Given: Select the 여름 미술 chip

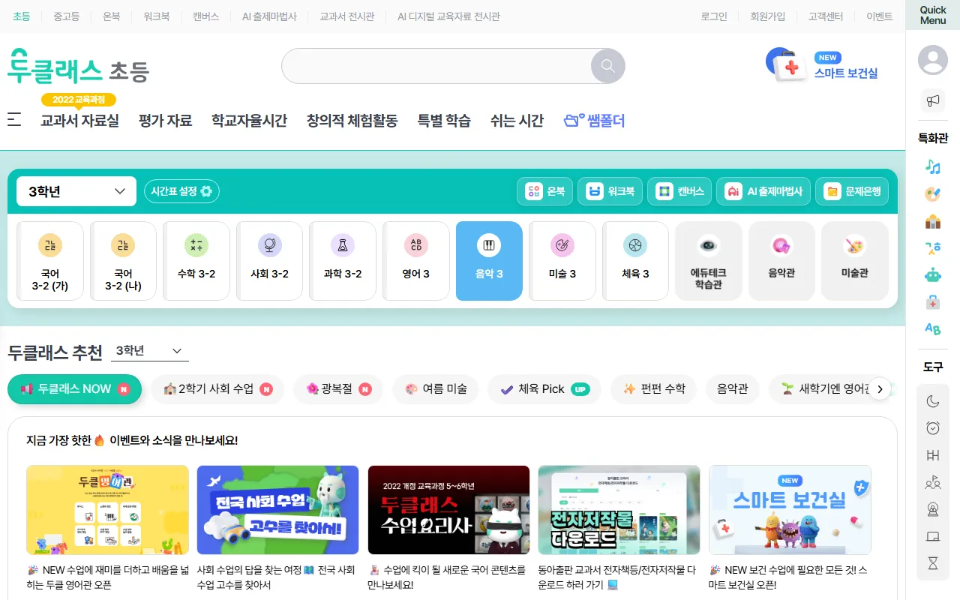Looking at the screenshot, I should 436,388.
